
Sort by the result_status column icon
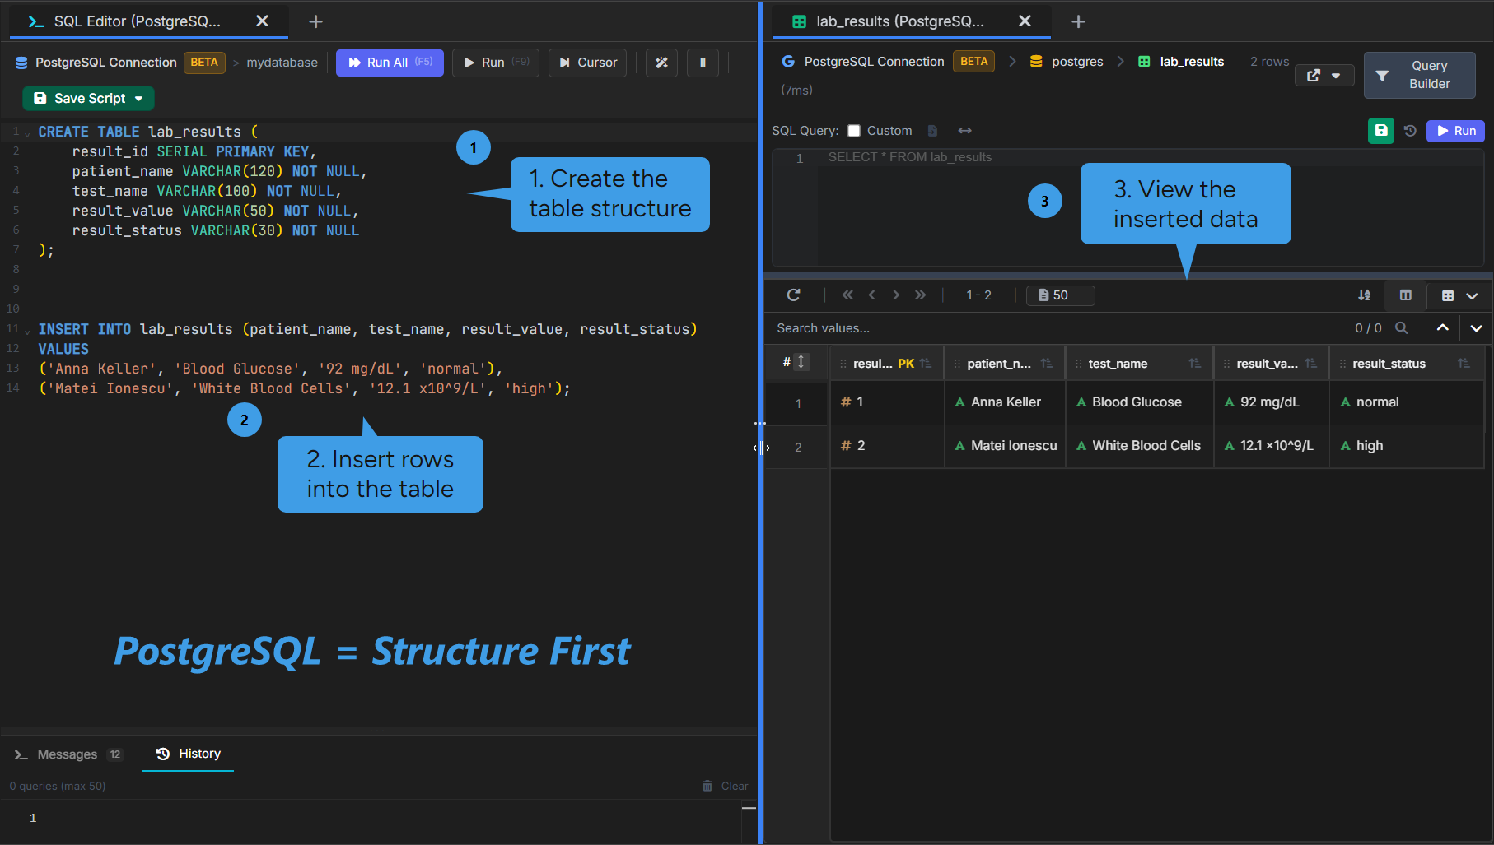click(x=1464, y=364)
